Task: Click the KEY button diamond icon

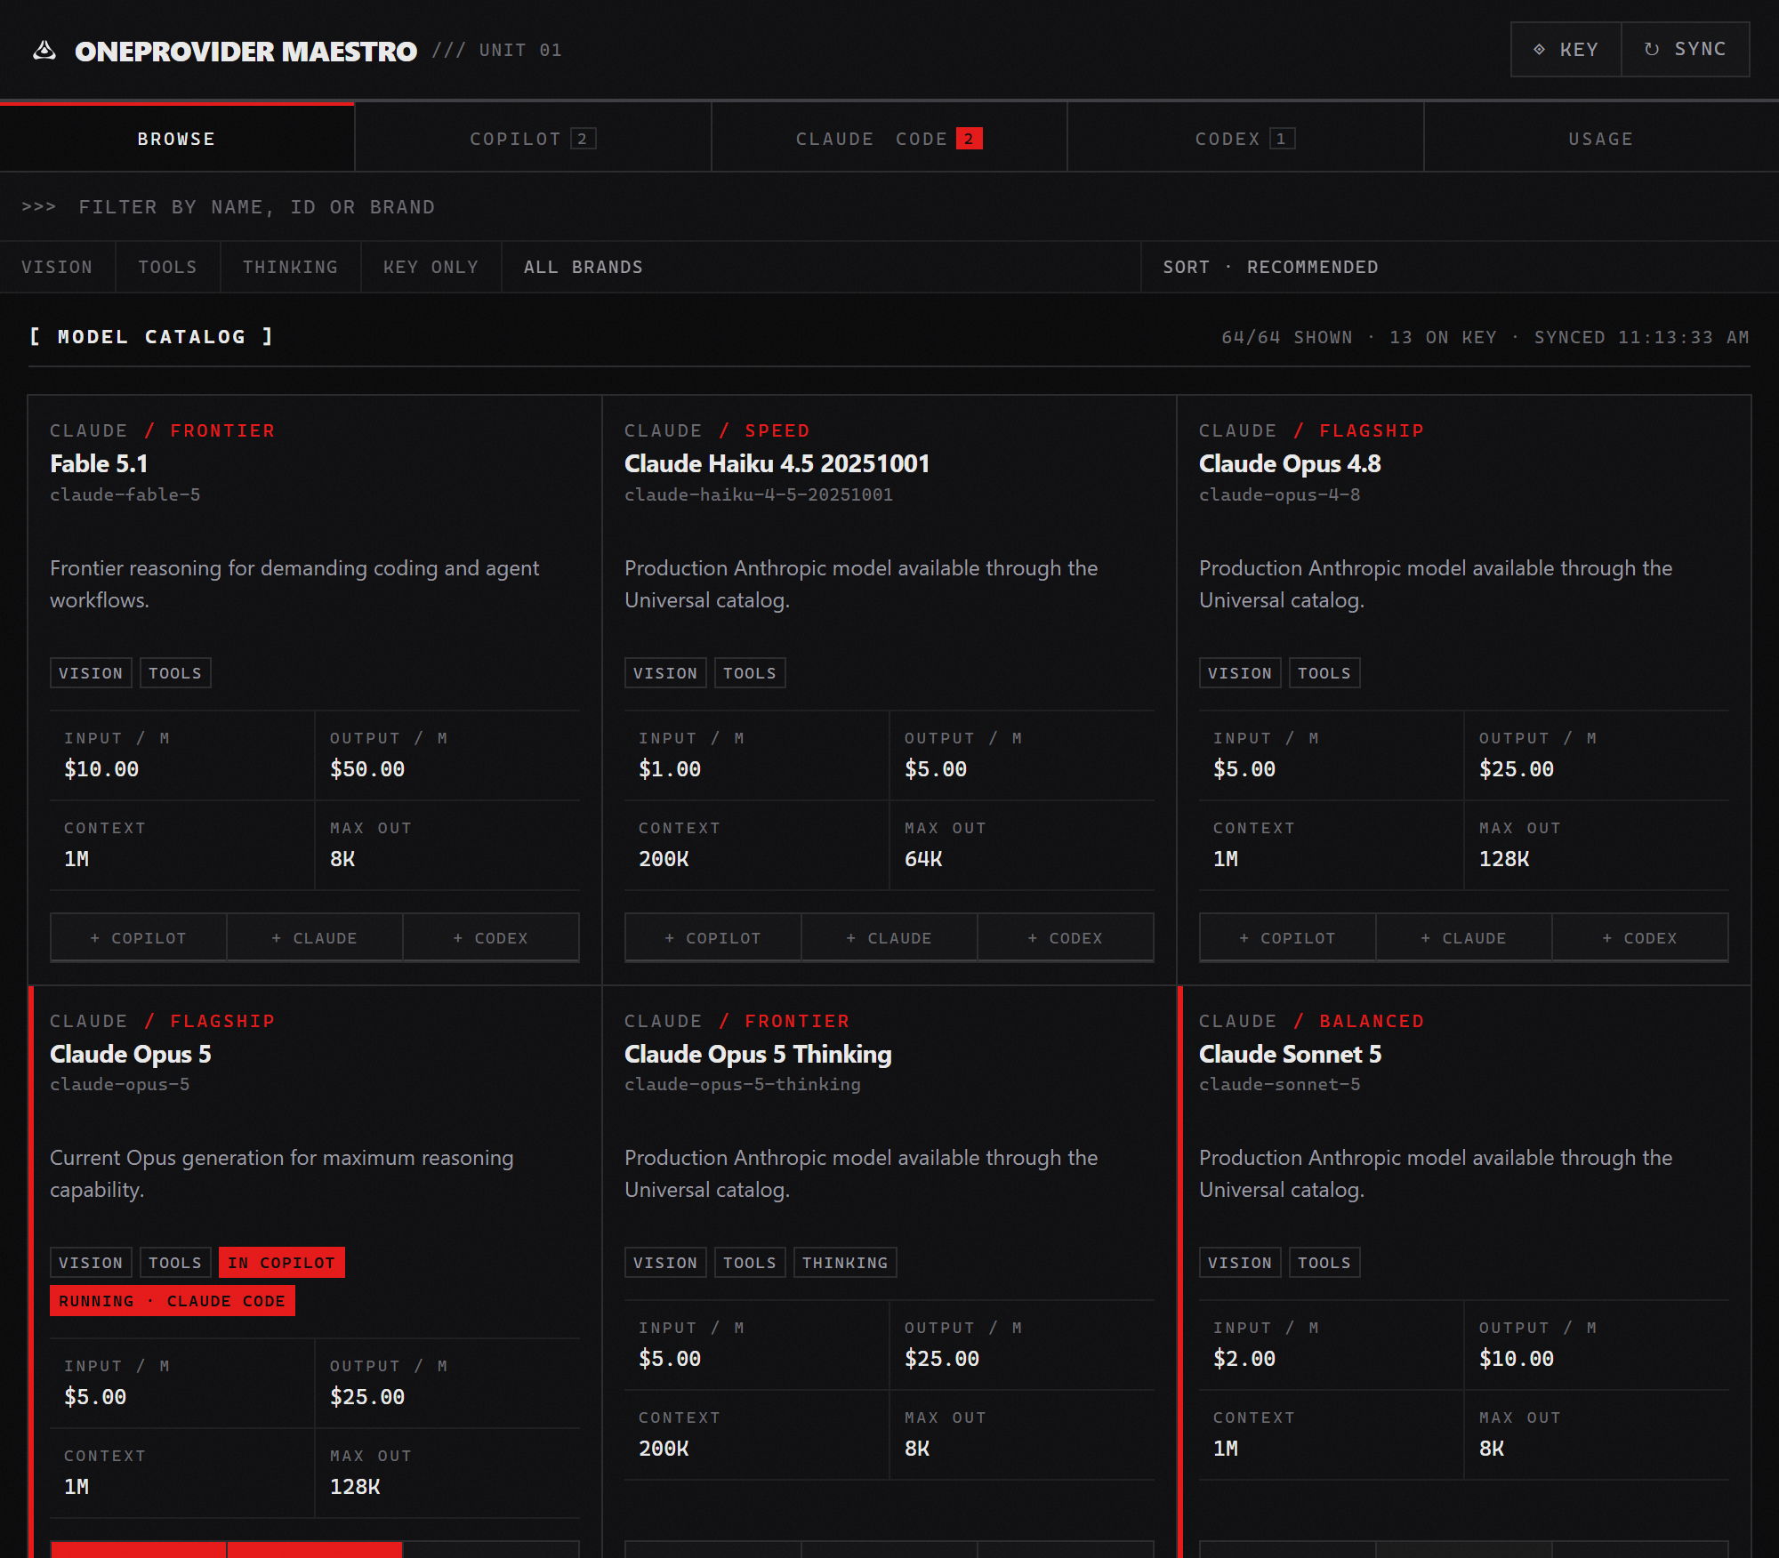Action: coord(1539,50)
